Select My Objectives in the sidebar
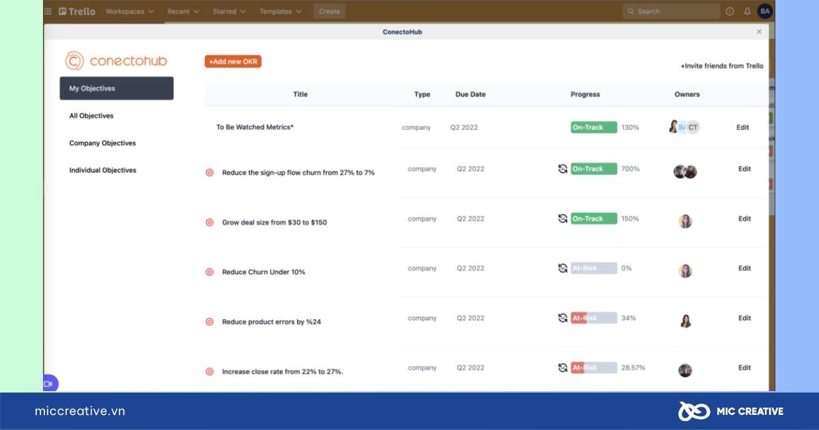Image resolution: width=819 pixels, height=430 pixels. click(117, 88)
